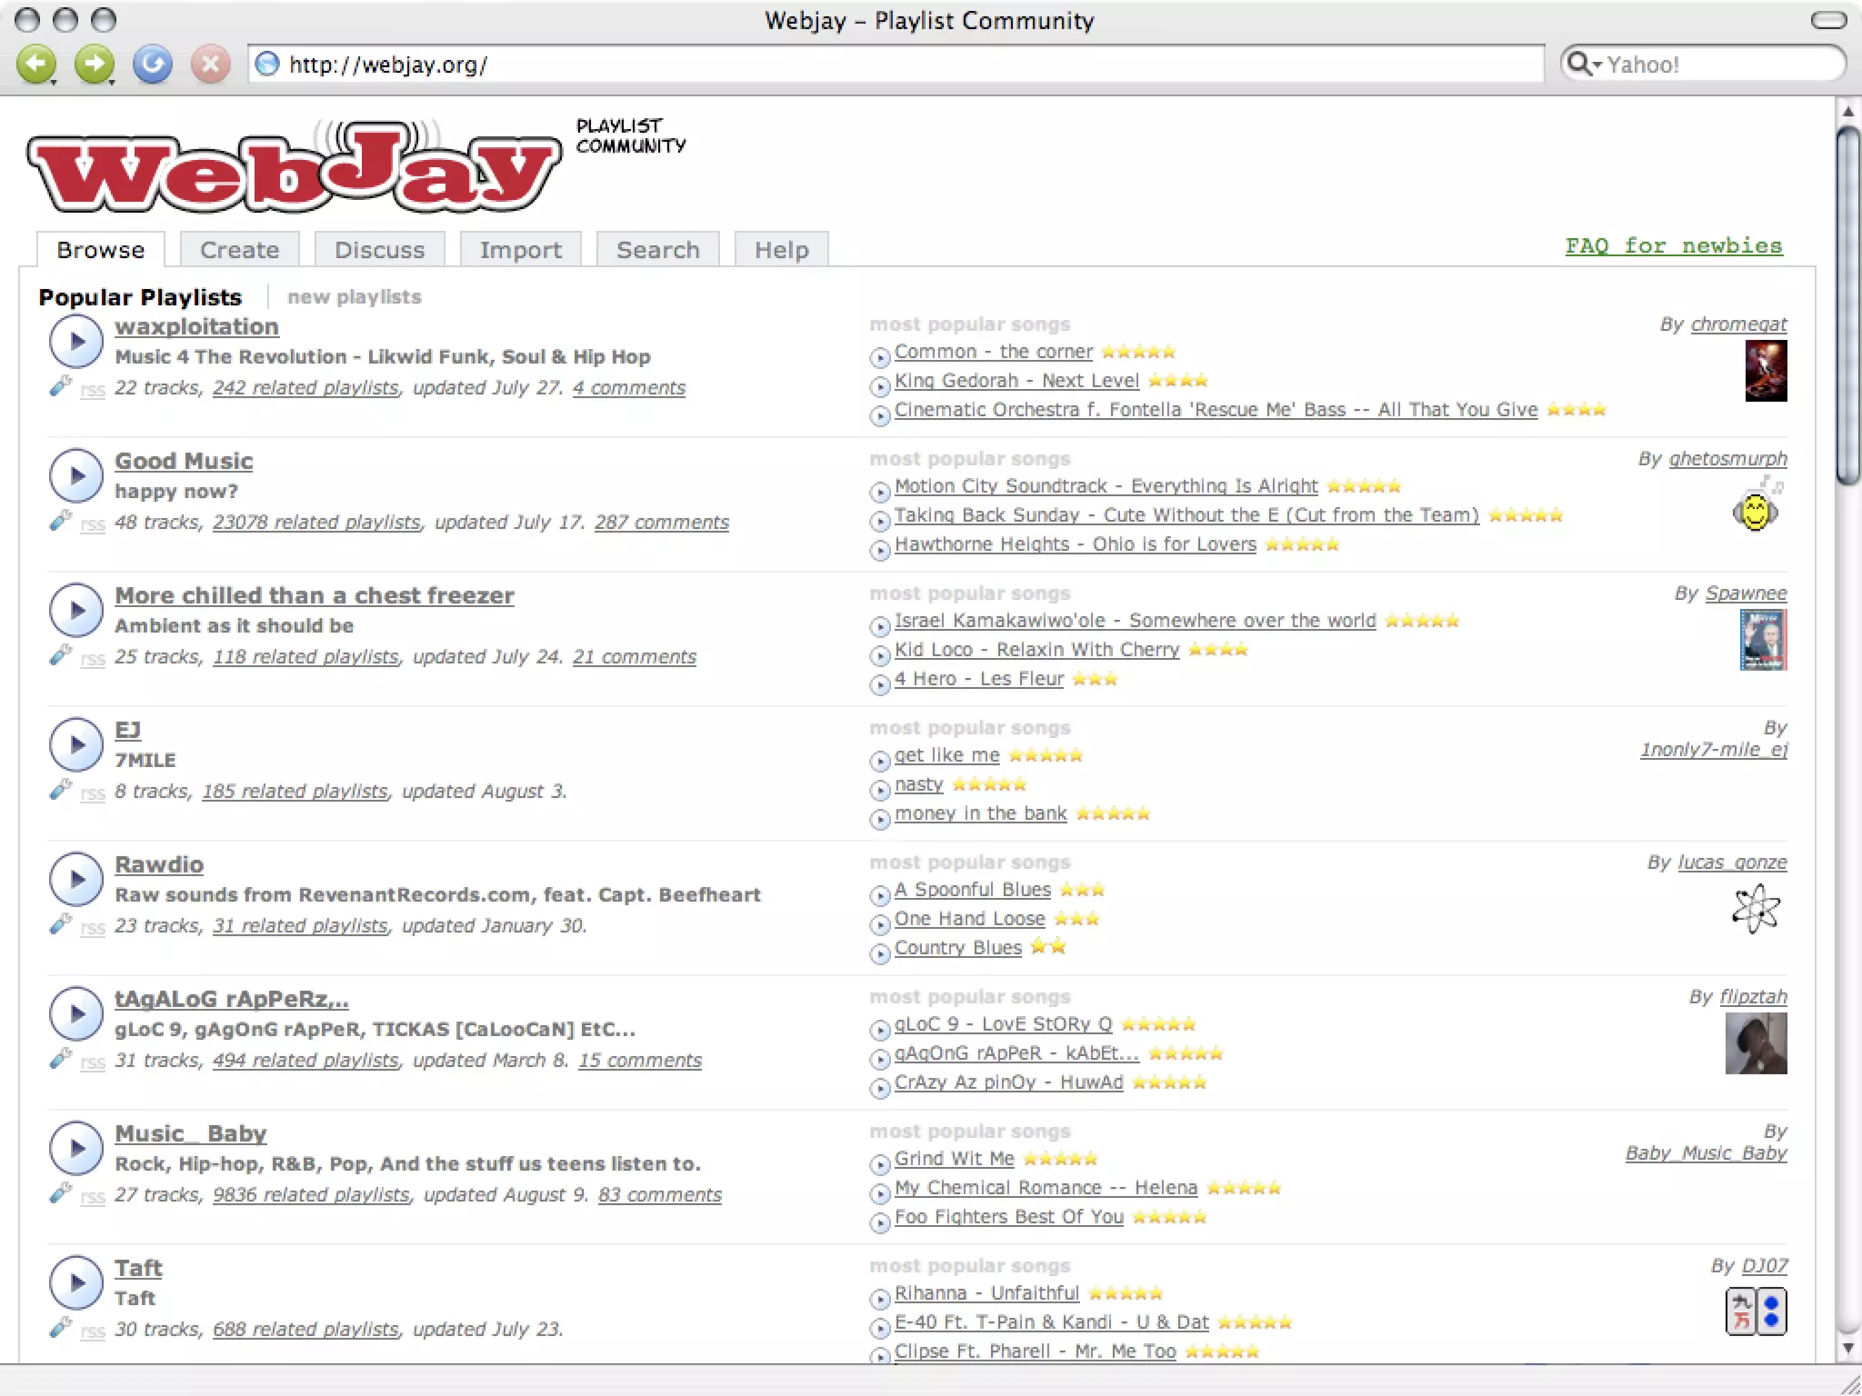Open chromegat's avatar thumbnail
The width and height of the screenshot is (1862, 1396).
pos(1766,371)
